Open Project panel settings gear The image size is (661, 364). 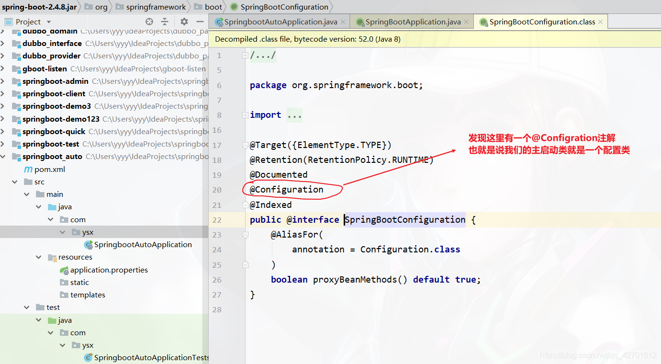click(184, 22)
